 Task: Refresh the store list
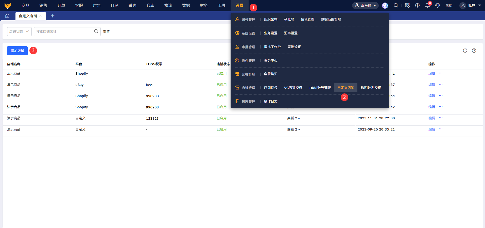coord(465,51)
